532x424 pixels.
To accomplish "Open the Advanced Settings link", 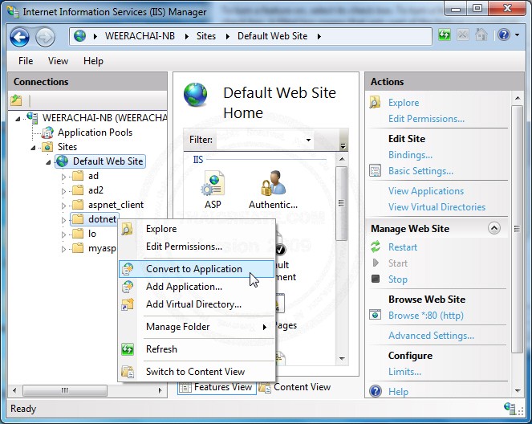I will (x=431, y=336).
